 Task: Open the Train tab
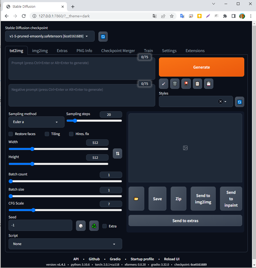click(x=149, y=51)
